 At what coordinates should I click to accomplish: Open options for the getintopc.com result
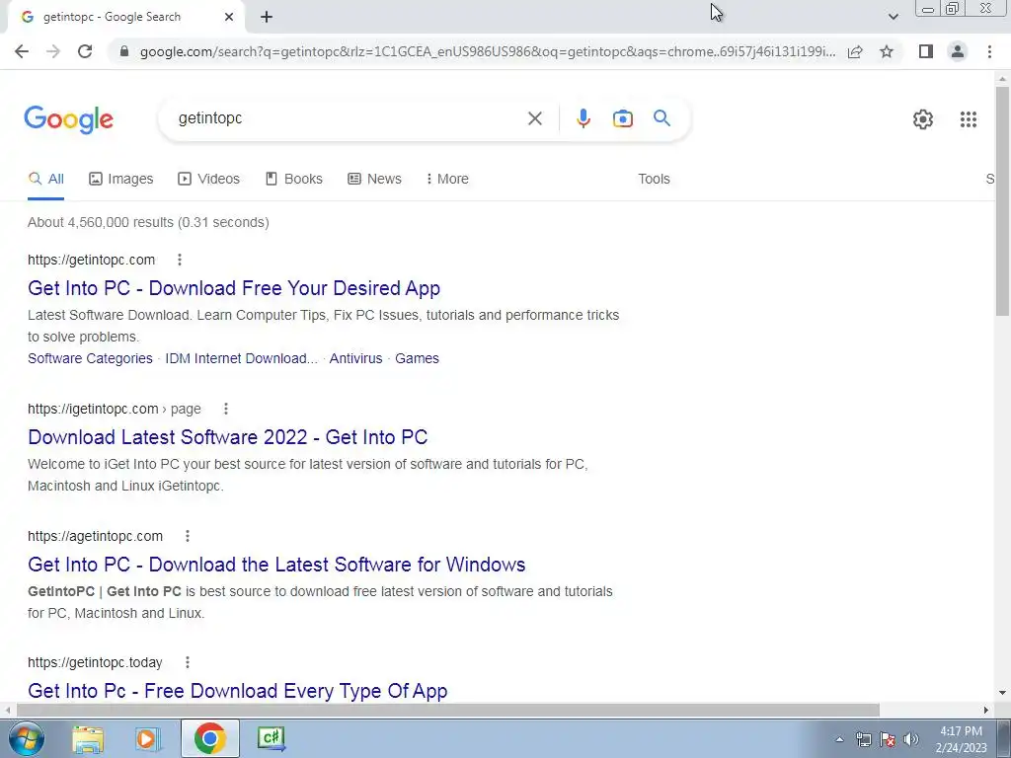click(x=180, y=260)
